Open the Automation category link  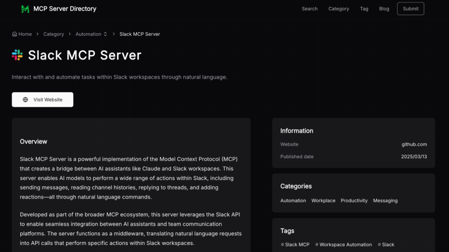pos(293,201)
